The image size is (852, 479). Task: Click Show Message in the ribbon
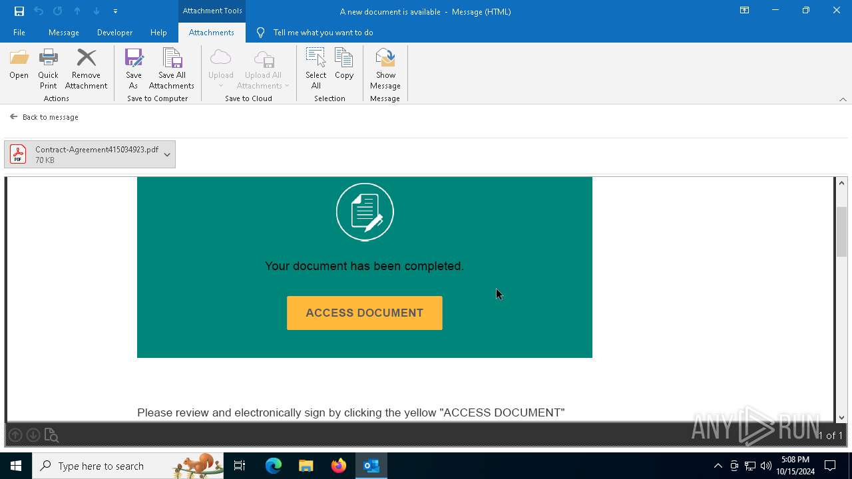385,69
